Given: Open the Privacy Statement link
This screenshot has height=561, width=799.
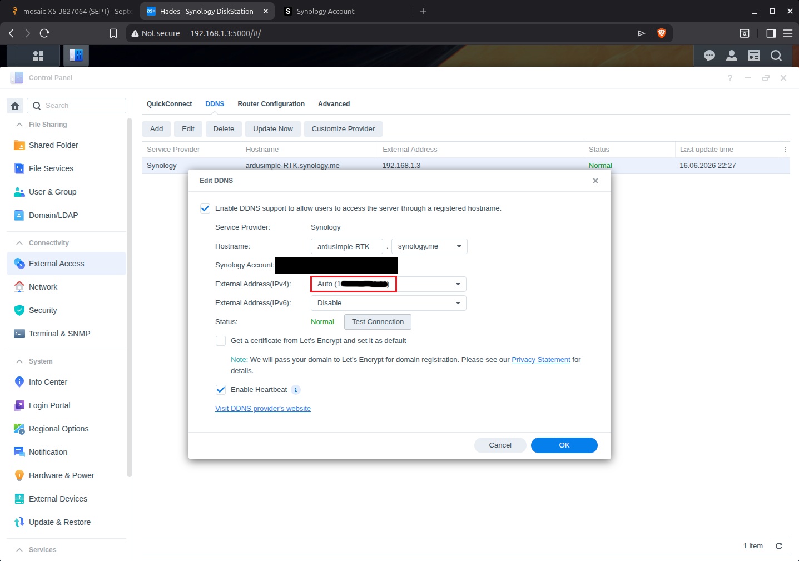Looking at the screenshot, I should click(540, 360).
